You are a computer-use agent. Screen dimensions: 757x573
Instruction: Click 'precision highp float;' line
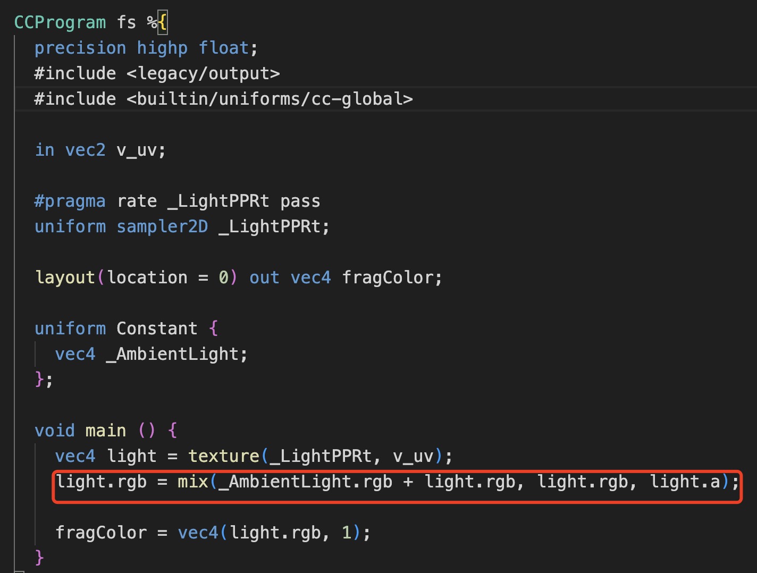pyautogui.click(x=146, y=48)
